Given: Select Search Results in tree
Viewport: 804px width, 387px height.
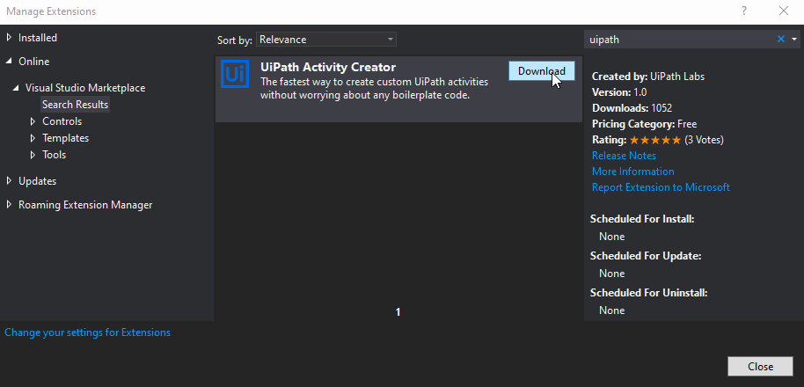Looking at the screenshot, I should pyautogui.click(x=76, y=105).
